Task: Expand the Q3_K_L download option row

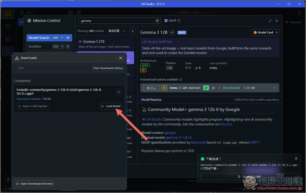Action: 274,88
